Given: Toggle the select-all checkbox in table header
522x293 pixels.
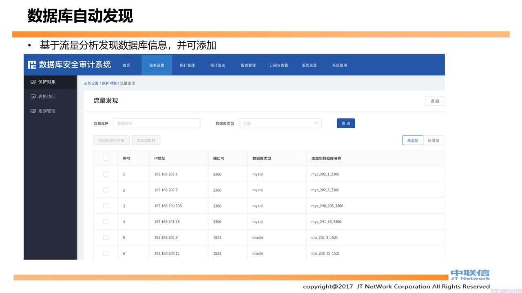Looking at the screenshot, I should tap(106, 158).
